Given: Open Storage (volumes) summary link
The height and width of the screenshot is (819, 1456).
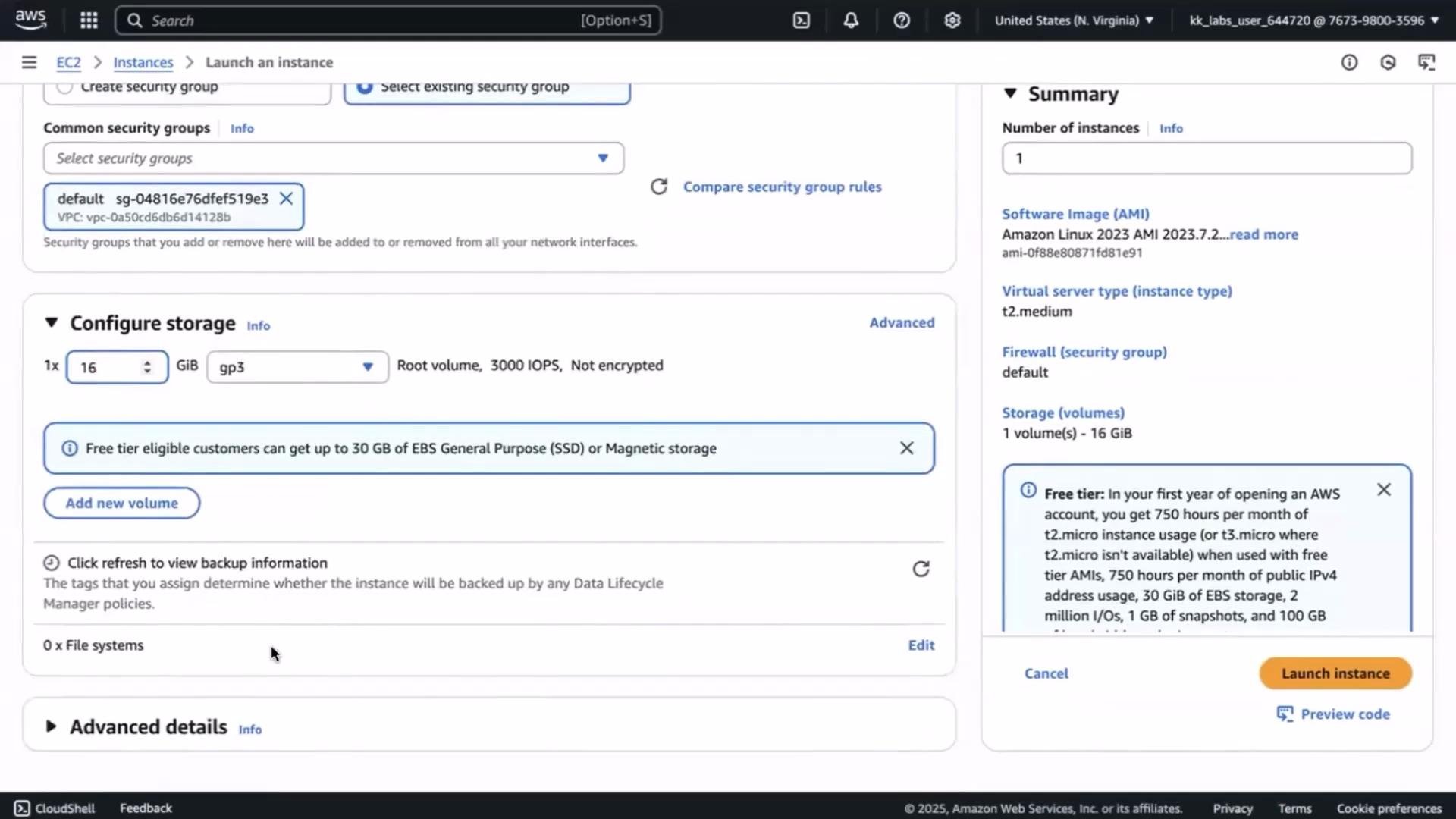Looking at the screenshot, I should click(x=1063, y=413).
